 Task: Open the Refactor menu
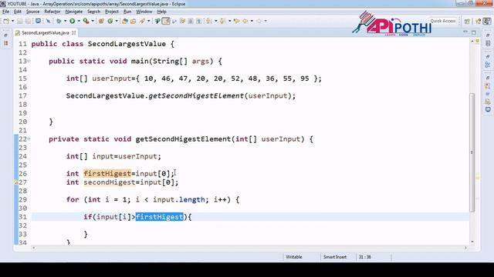pyautogui.click(x=52, y=12)
